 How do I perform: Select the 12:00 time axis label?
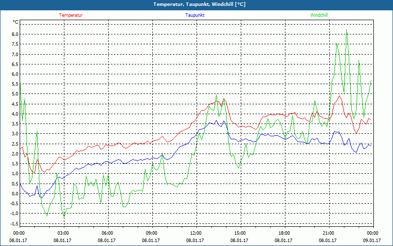(196, 233)
